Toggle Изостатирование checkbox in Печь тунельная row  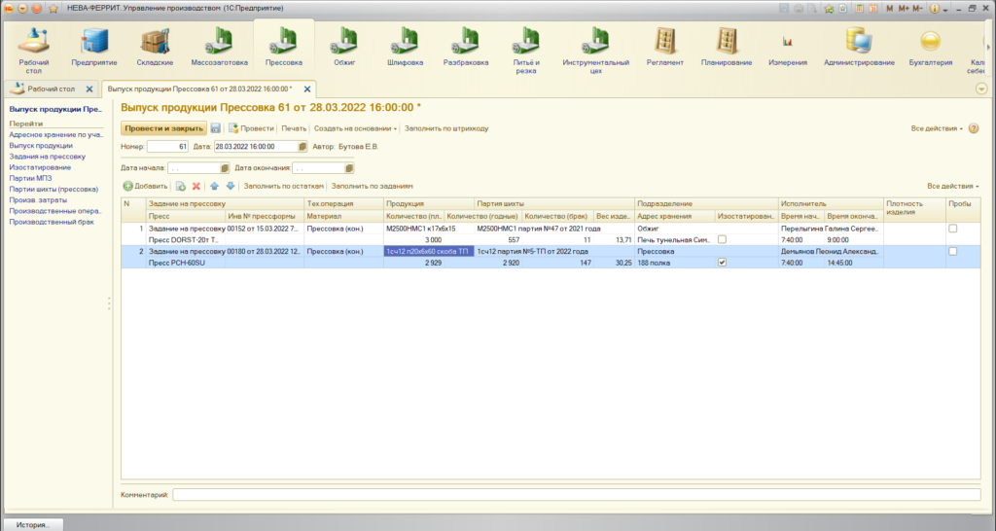click(x=722, y=239)
